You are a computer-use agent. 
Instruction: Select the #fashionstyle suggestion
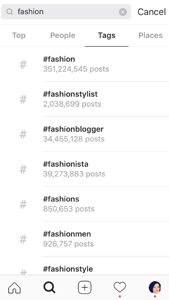pos(68,269)
